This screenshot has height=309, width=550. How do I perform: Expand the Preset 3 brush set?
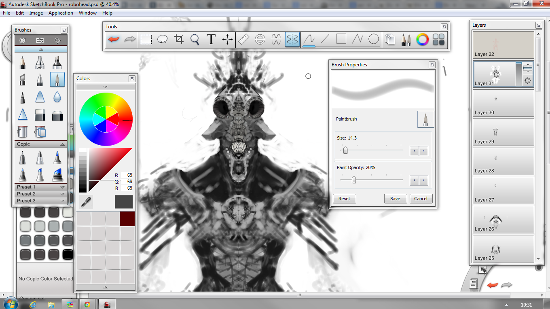(x=62, y=201)
